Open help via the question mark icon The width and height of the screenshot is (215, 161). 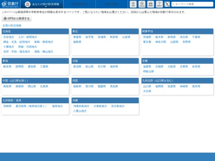pyautogui.click(x=159, y=4)
